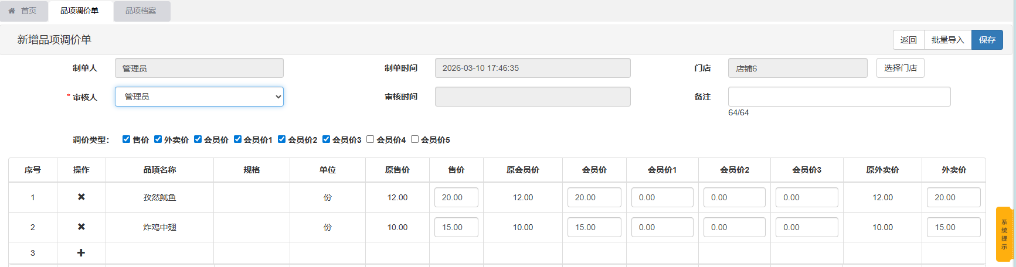
Task: Tick the 会员价5 checkbox
Action: [414, 139]
